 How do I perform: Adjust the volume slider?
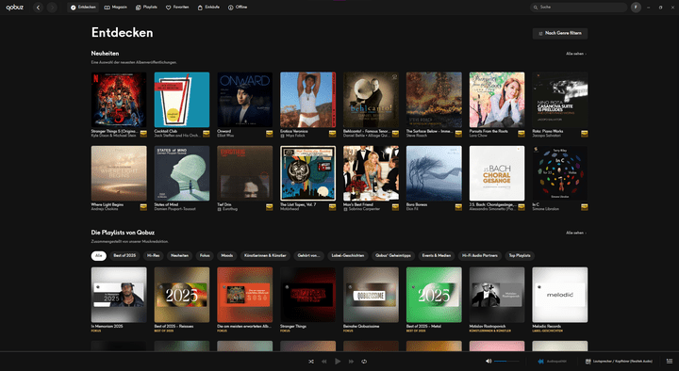click(506, 361)
